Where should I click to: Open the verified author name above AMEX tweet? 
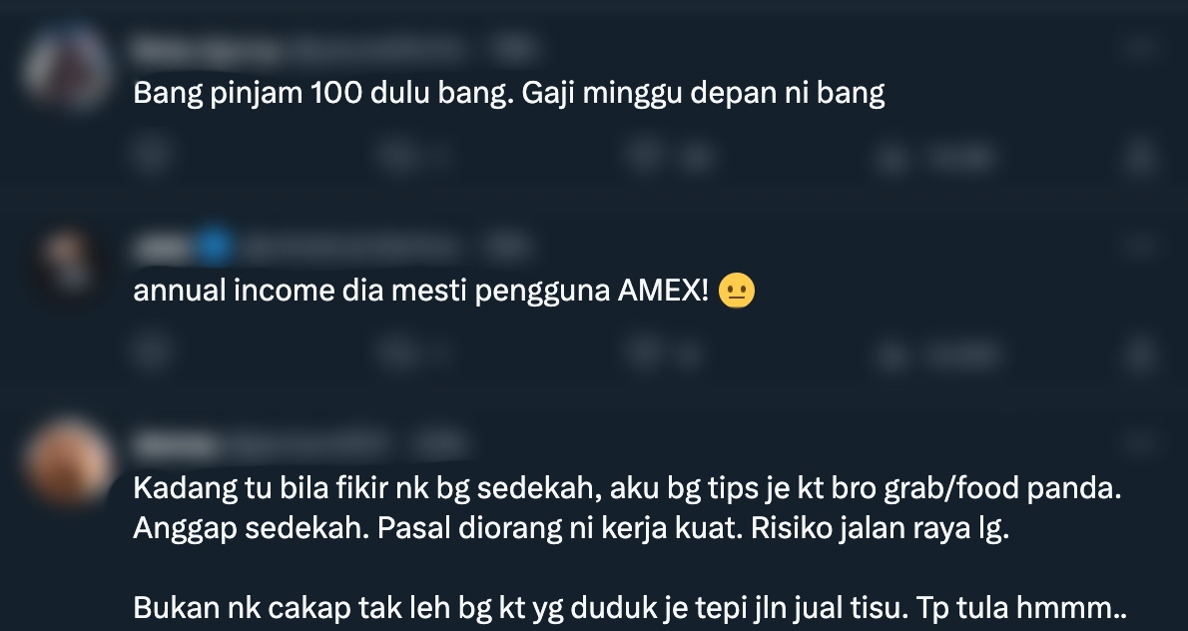pyautogui.click(x=163, y=247)
